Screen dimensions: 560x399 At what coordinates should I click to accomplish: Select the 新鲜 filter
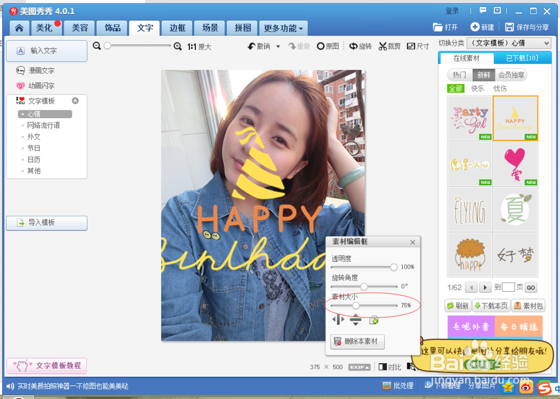pos(484,75)
